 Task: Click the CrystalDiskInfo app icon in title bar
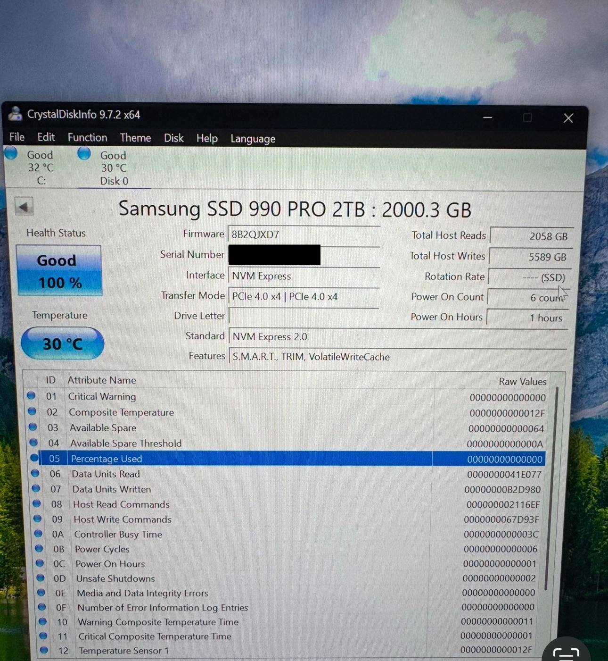[x=16, y=114]
